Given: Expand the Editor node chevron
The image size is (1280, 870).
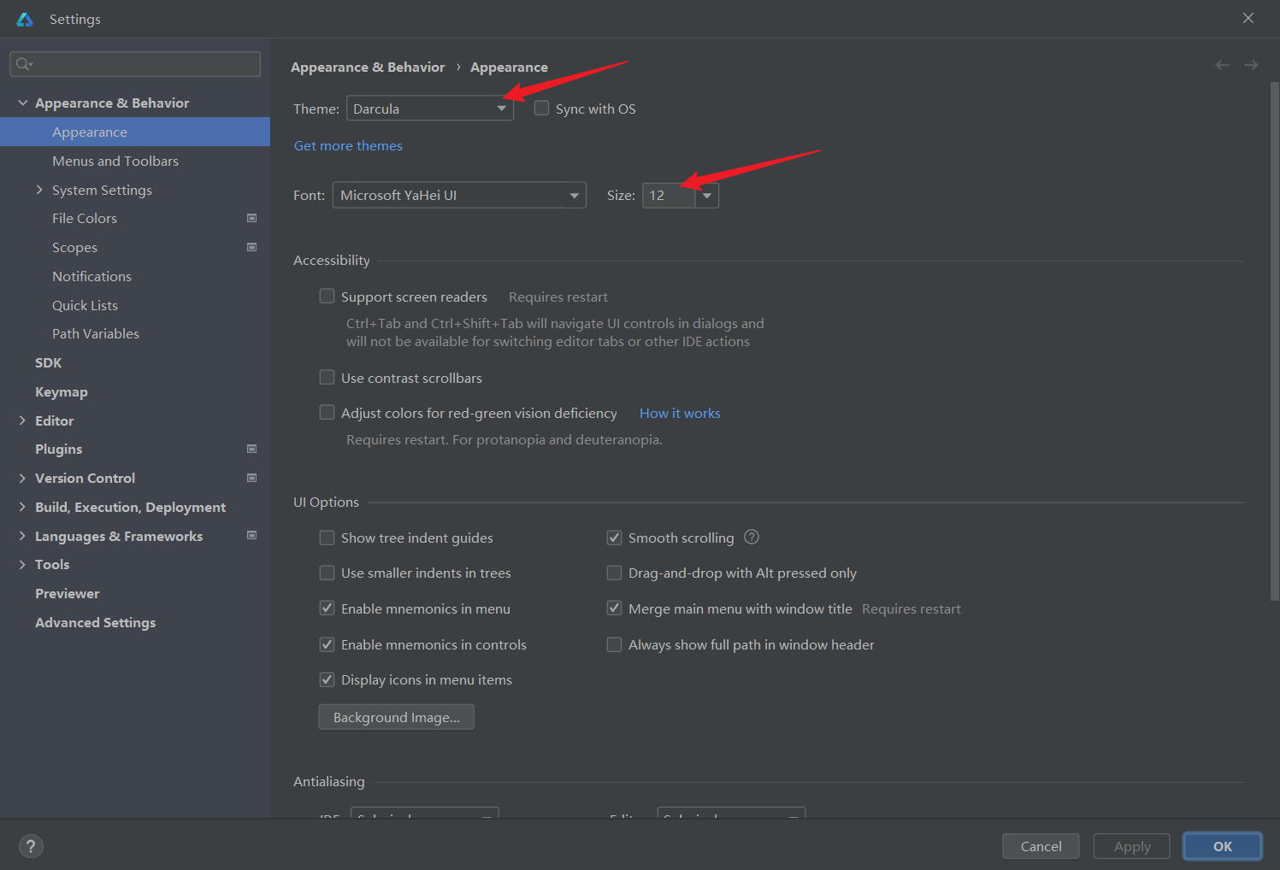Looking at the screenshot, I should (22, 420).
